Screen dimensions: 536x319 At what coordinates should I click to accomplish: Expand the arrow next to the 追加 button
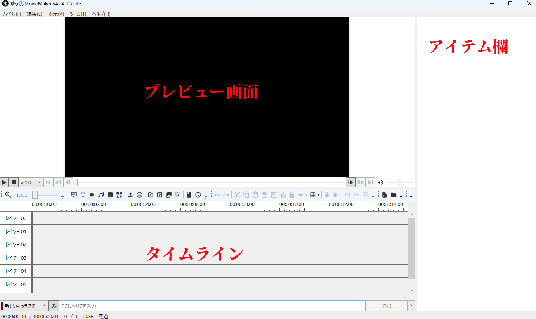pos(412,305)
